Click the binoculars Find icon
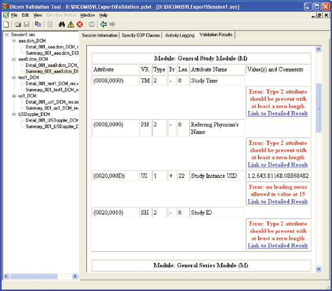The width and height of the screenshot is (332, 291). pyautogui.click(x=61, y=24)
